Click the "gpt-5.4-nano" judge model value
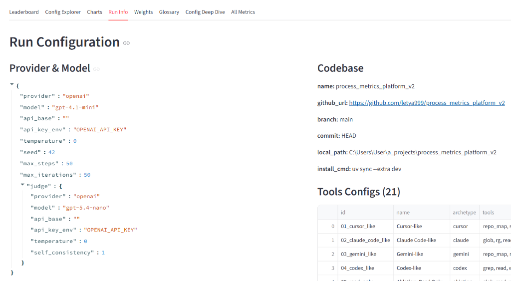Viewport: 511px width, 281px height. (x=86, y=208)
